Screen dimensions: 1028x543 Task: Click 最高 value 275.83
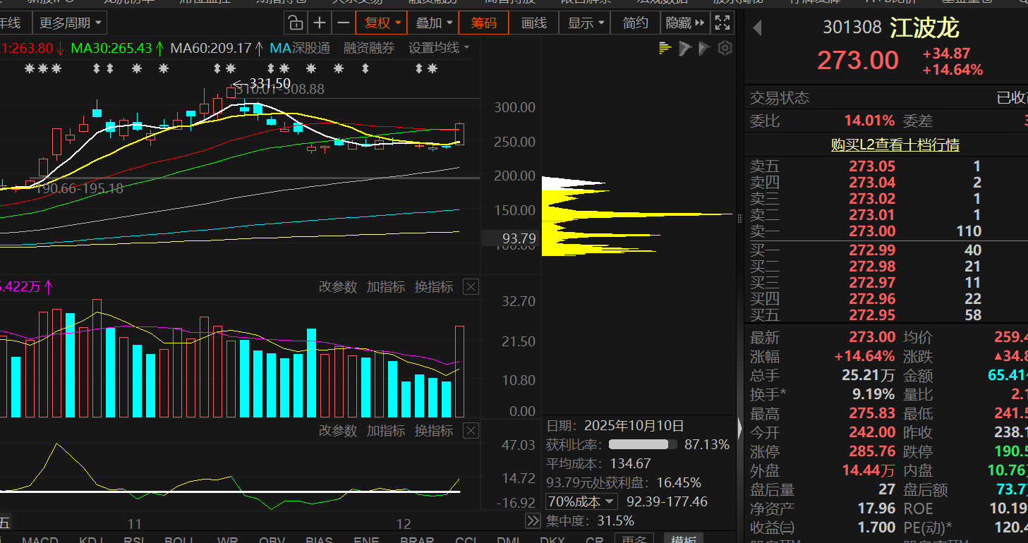(x=872, y=413)
